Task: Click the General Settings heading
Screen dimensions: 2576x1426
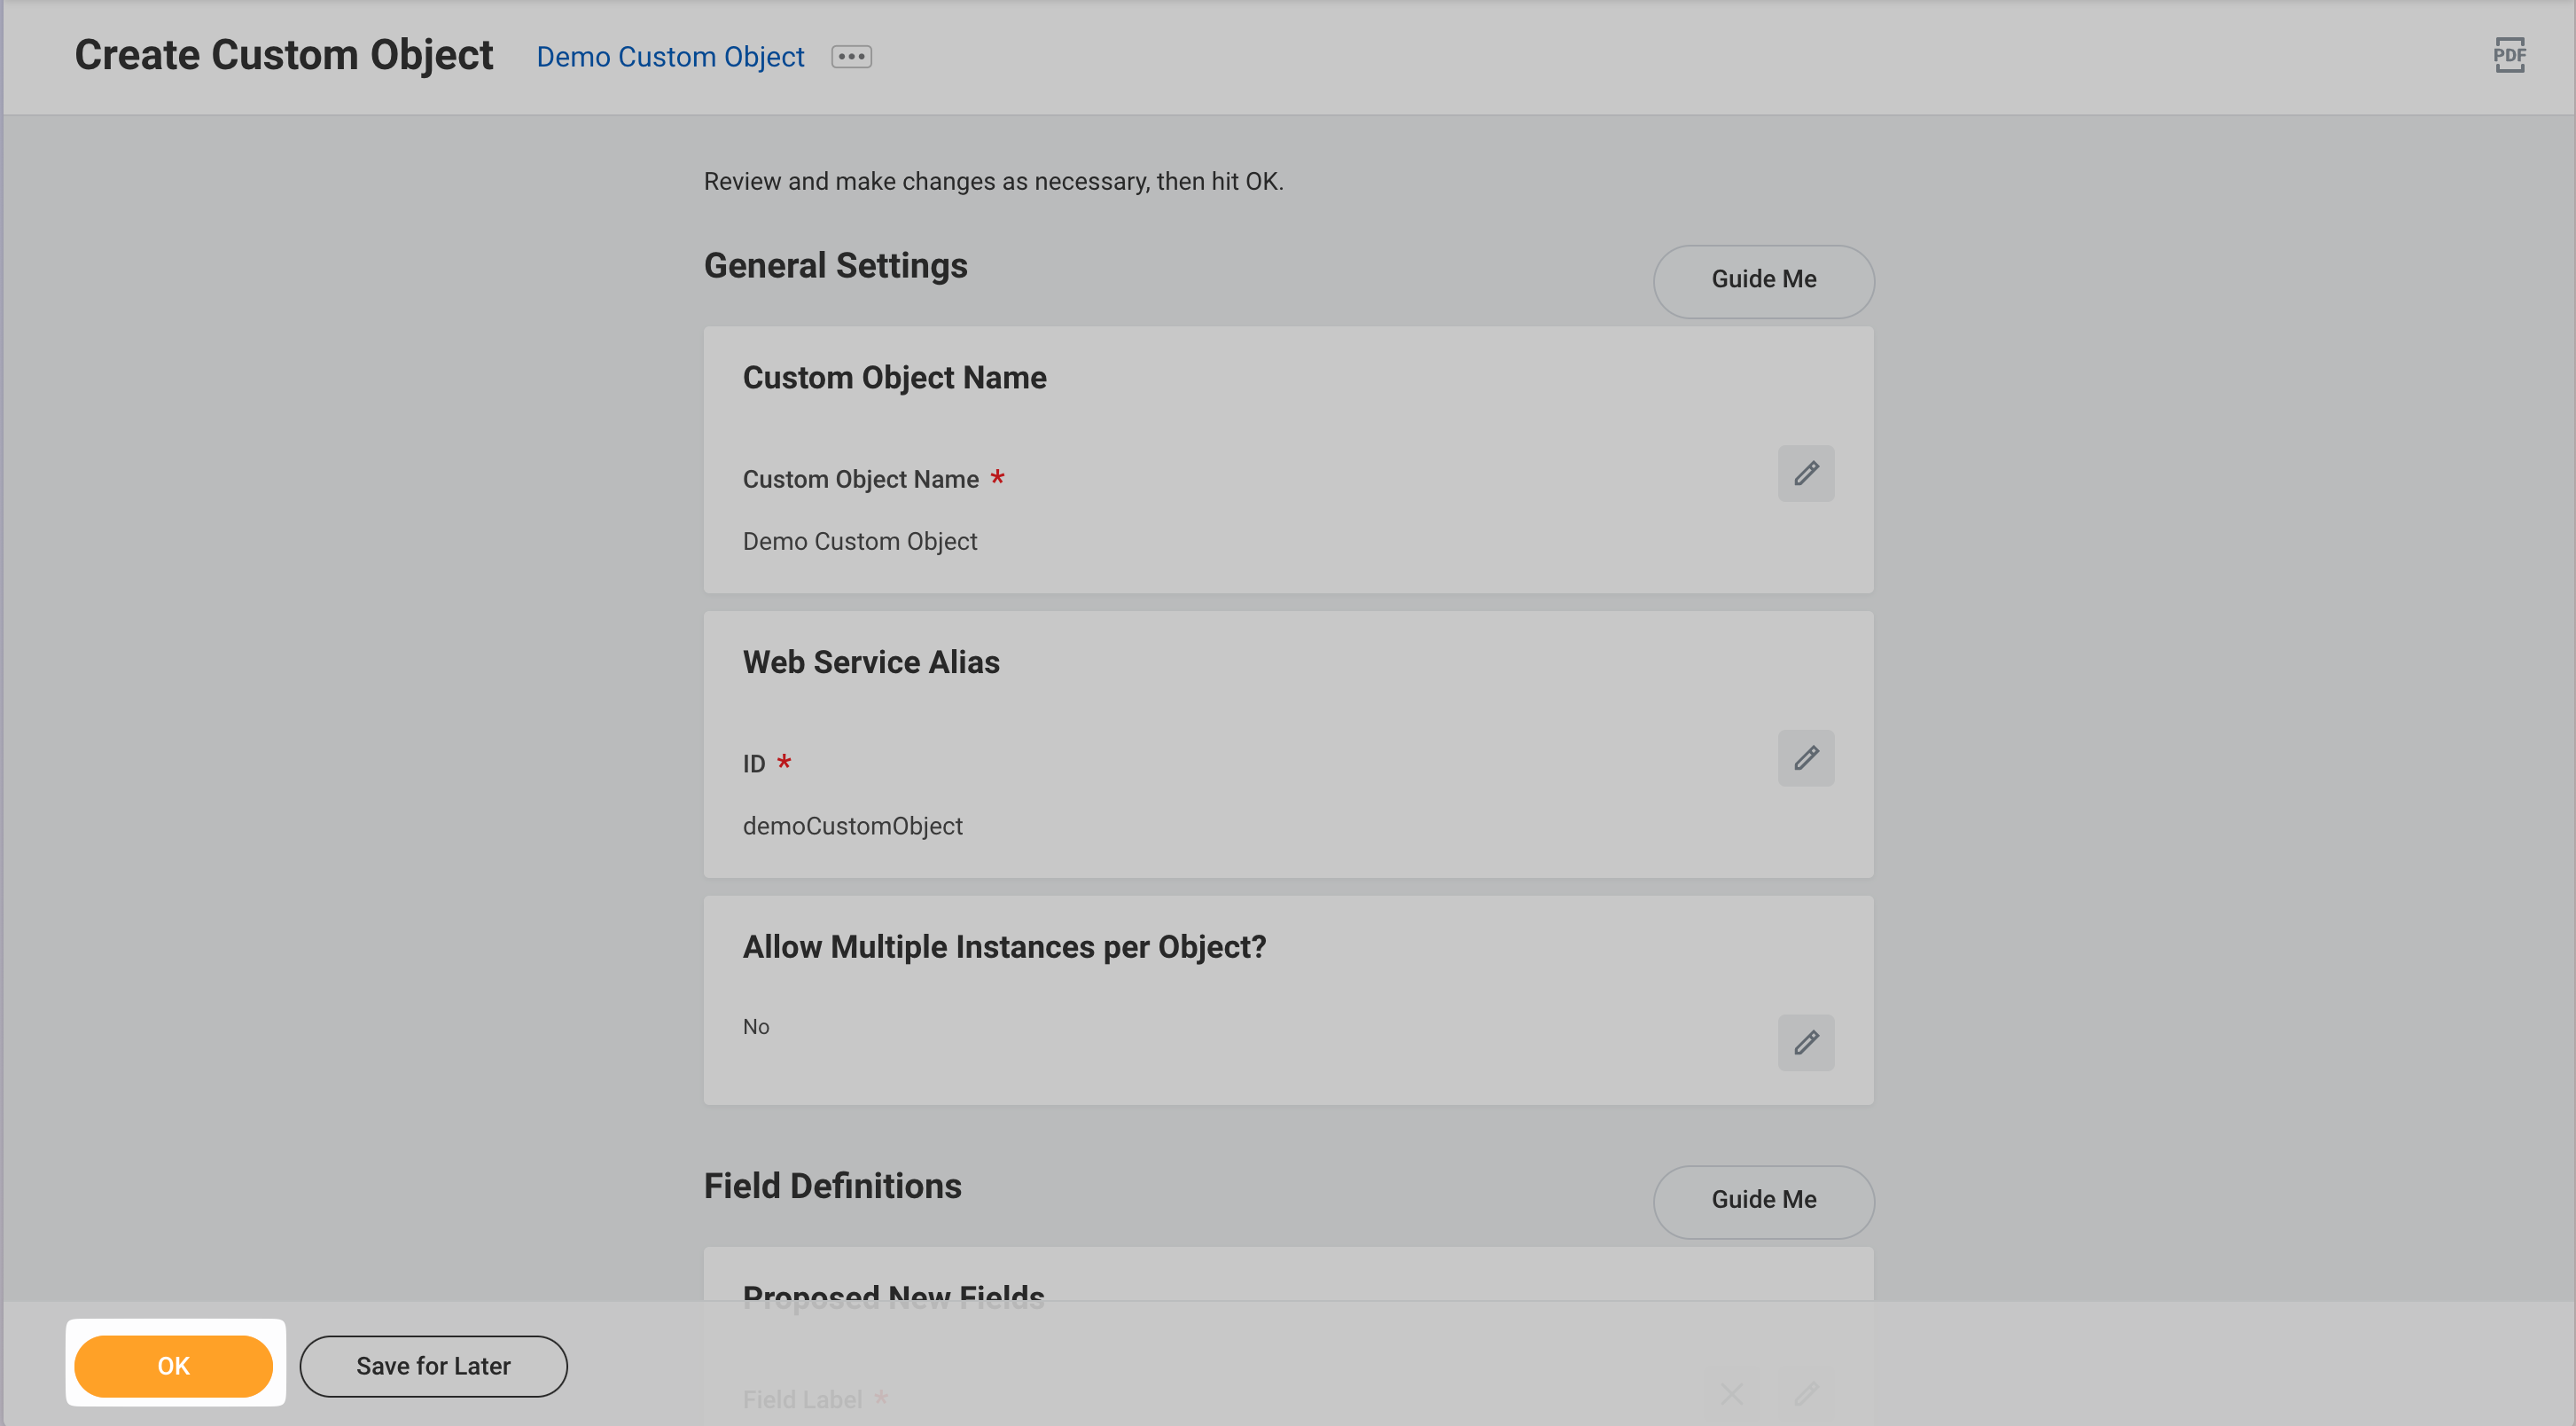Action: 835,265
